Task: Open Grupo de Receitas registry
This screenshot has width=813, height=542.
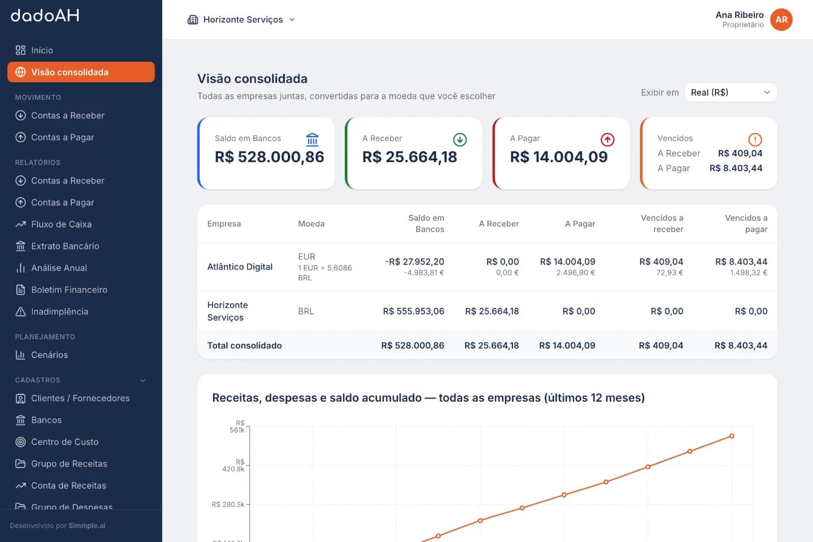Action: (x=81, y=463)
